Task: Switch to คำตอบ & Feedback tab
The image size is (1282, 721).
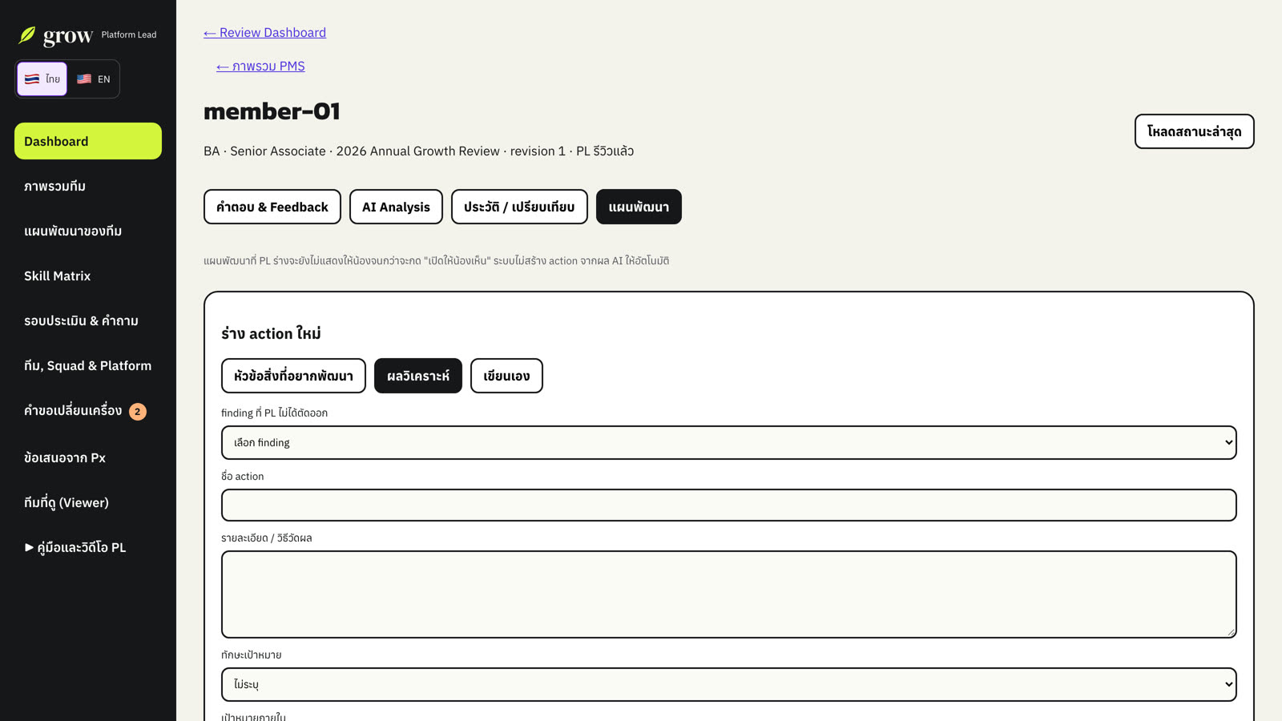Action: pos(272,207)
